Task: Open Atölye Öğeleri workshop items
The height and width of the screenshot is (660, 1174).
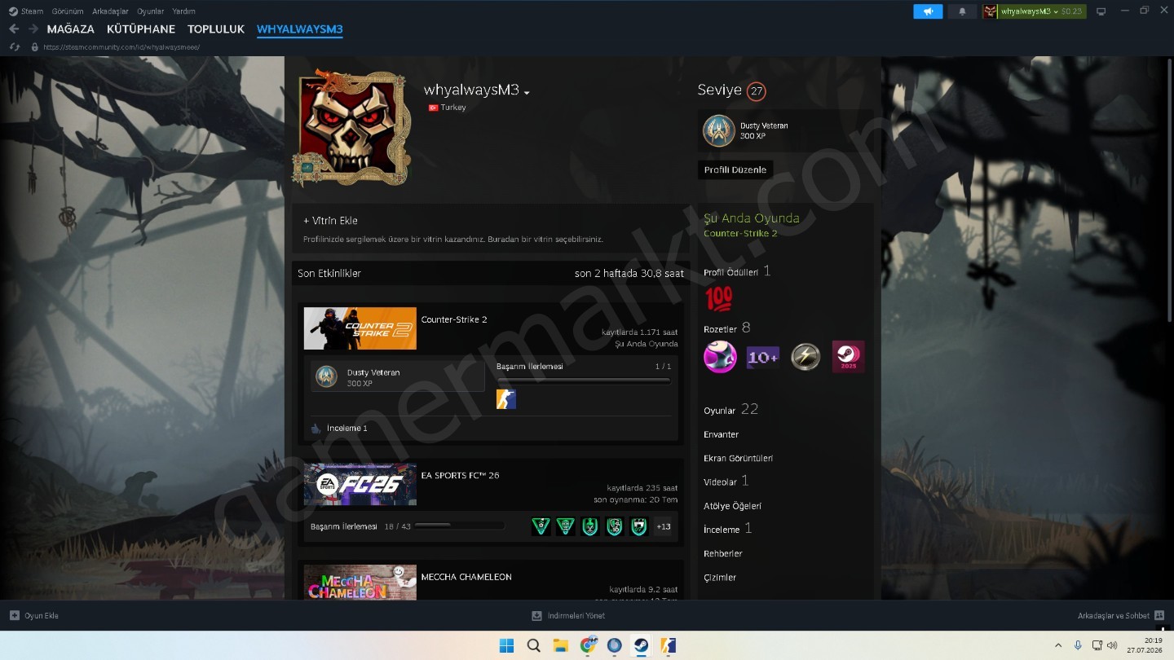Action: pos(733,506)
